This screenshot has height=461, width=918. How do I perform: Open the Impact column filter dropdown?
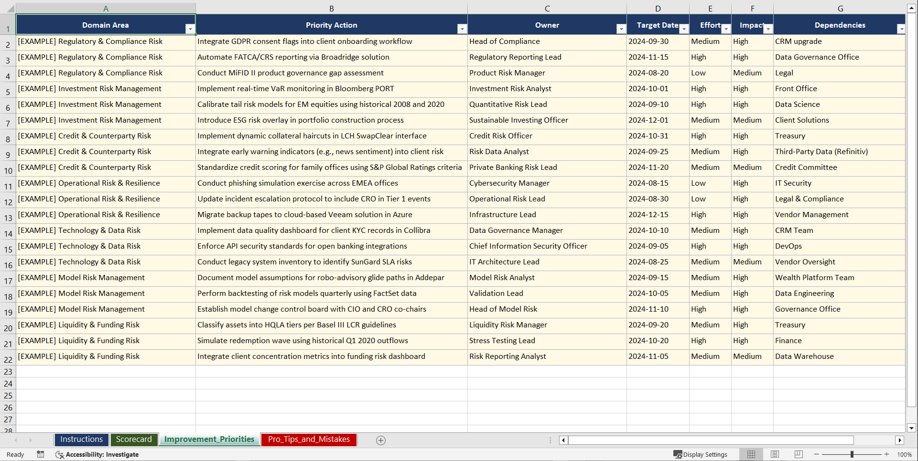tap(768, 29)
